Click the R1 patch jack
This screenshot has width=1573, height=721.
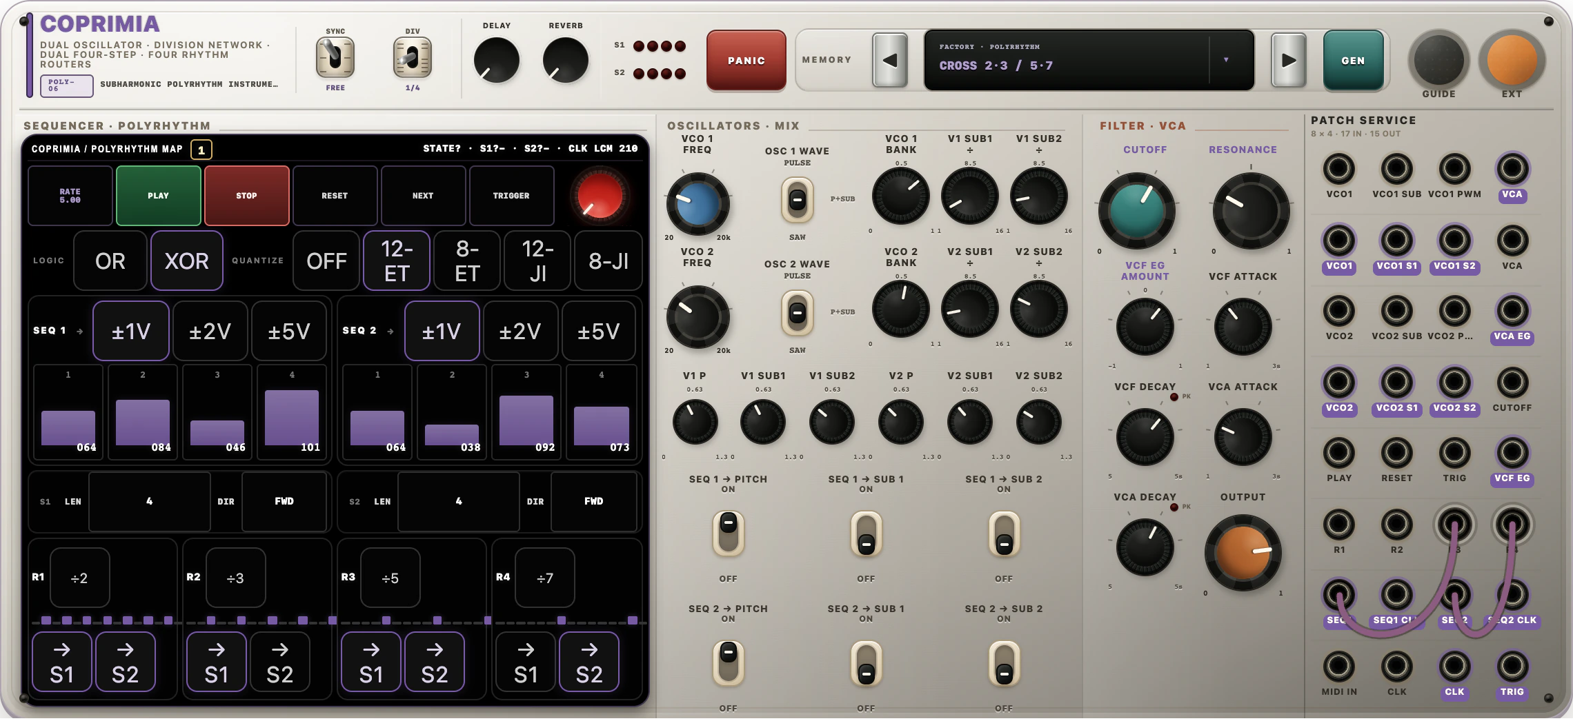(x=1338, y=524)
